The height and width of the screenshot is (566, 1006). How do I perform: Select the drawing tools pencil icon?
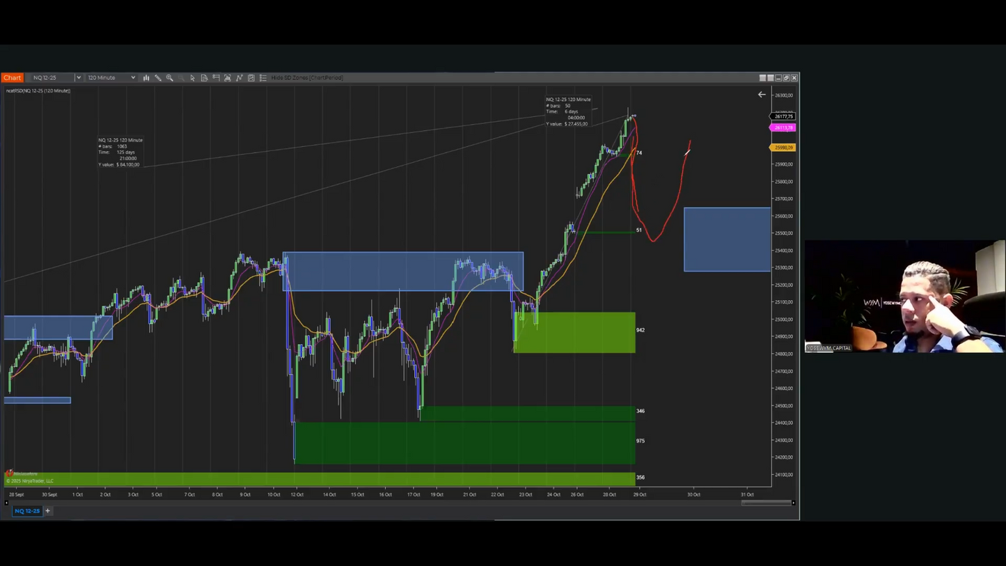coord(158,78)
